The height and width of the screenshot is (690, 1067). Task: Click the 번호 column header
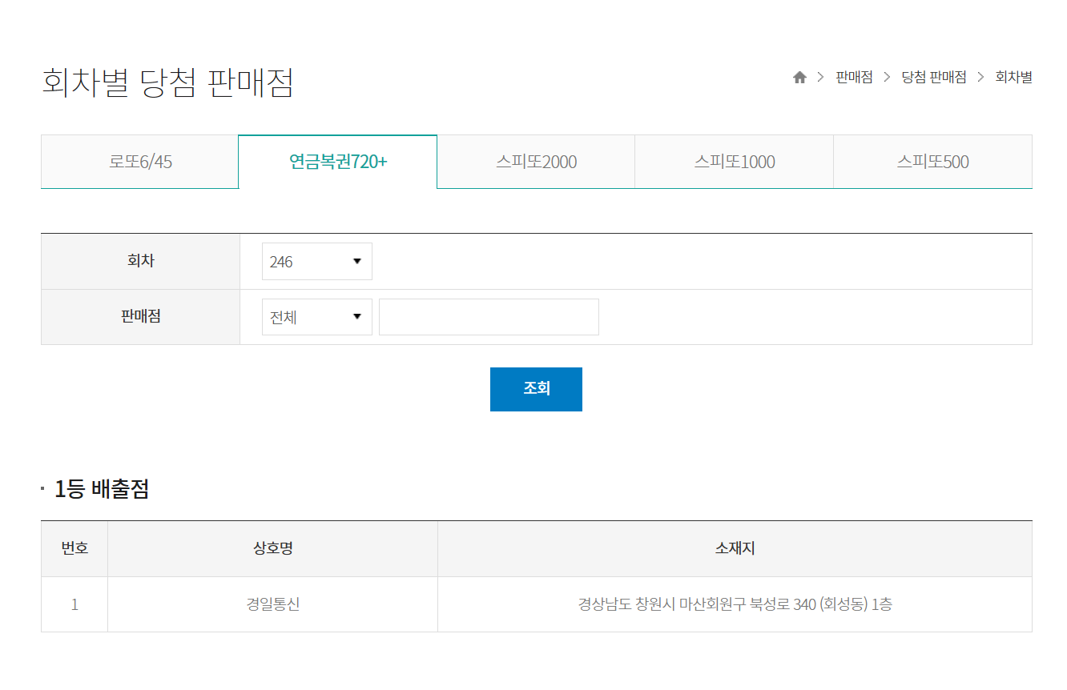point(74,549)
